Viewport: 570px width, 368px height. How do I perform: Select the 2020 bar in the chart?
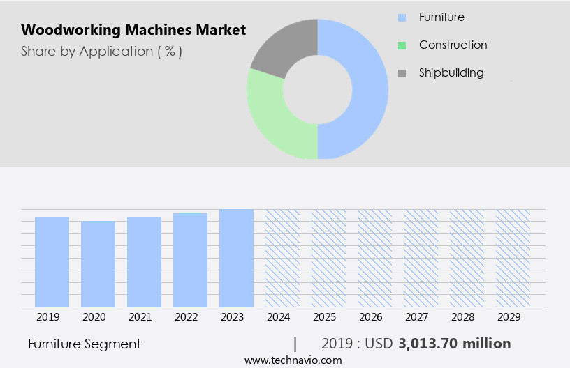98,263
